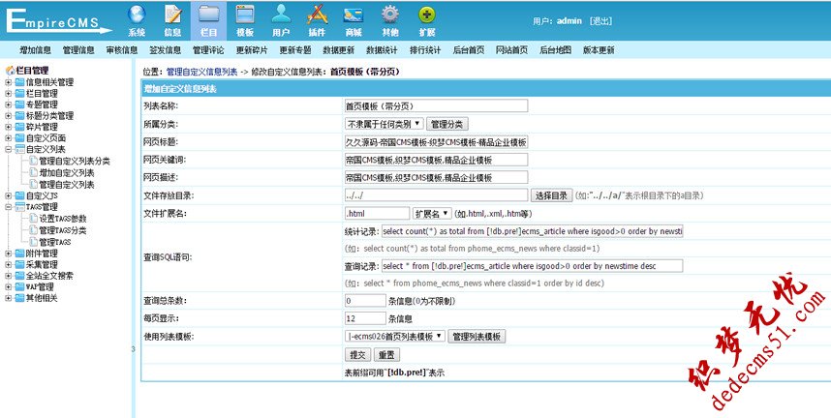Viewport: 831px width, 418px height.
Task: Expand the 标题分类管理 tree node
Action: coord(8,115)
